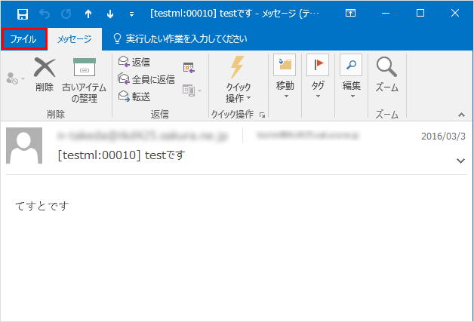The height and width of the screenshot is (322, 474).
Task: Click the meeting reply icon in 返信 group
Action: pos(189,68)
